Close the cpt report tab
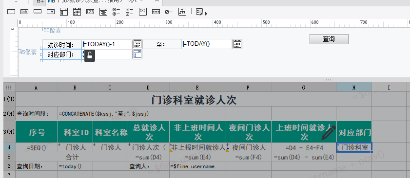Screen dimensions: 410x178 point(157,1)
